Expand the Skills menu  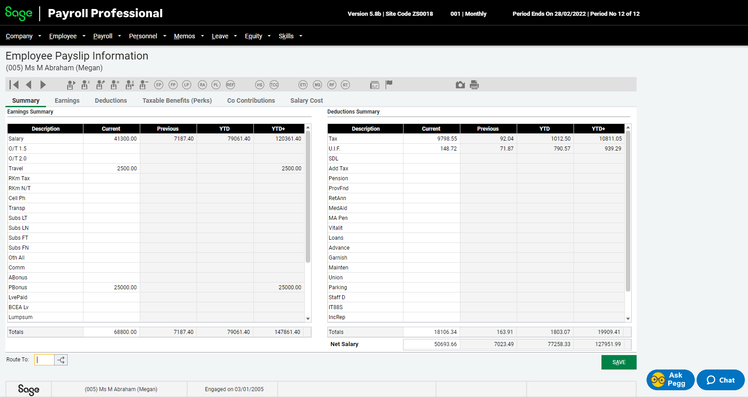[290, 36]
